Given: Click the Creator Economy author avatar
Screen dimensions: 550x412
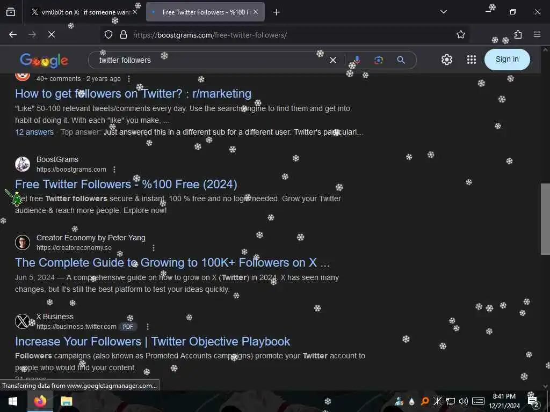Looking at the screenshot, I should pos(23,242).
